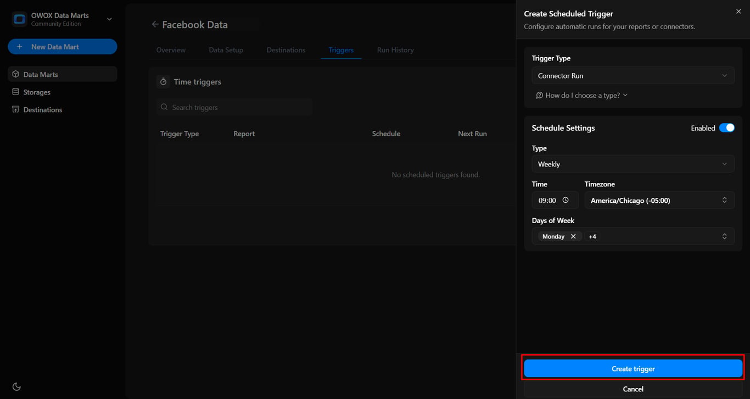This screenshot has width=750, height=399.
Task: Click the Data Marts cube icon
Action: [16, 74]
